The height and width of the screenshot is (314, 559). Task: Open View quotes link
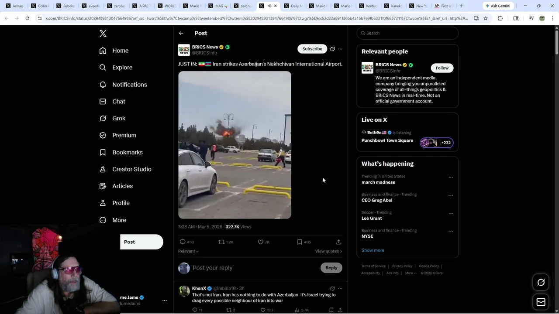coord(328,251)
